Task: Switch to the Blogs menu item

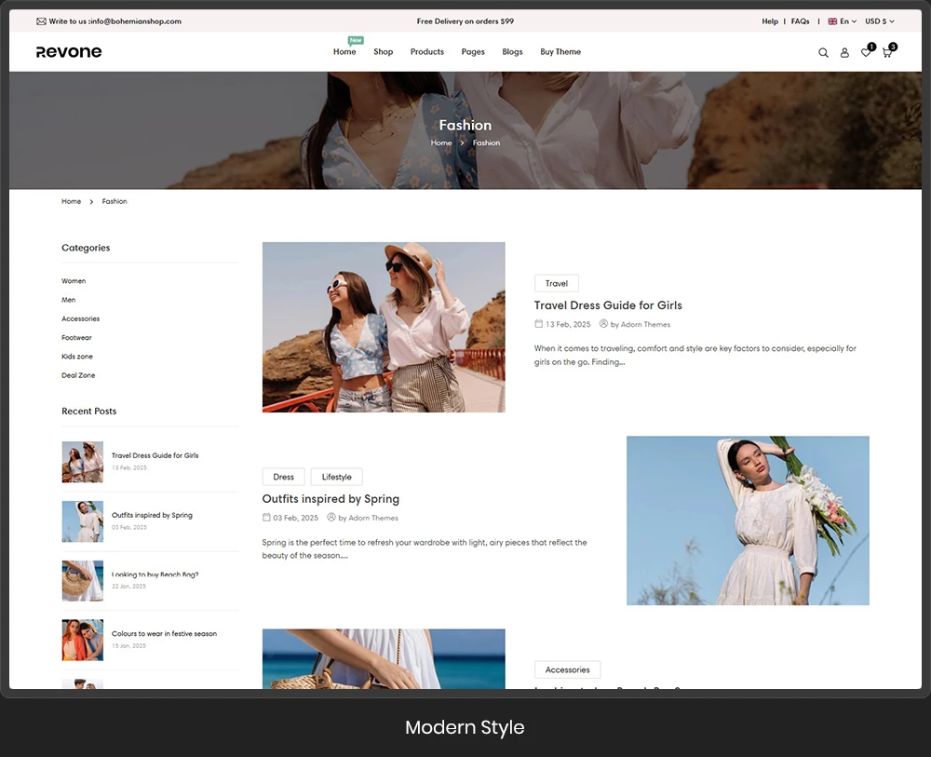Action: click(x=512, y=52)
